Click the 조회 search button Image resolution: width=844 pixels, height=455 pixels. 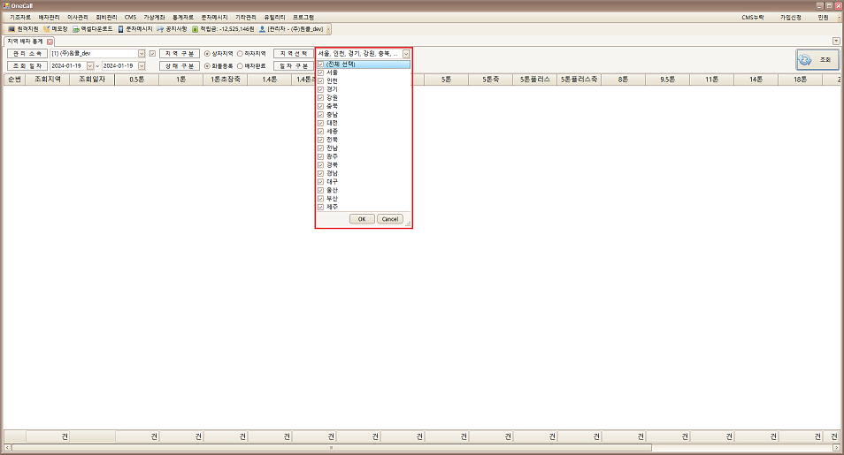pyautogui.click(x=817, y=59)
